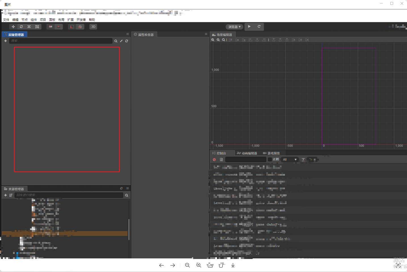This screenshot has height=272, width=407.
Task: Open the 属性检查器 panel menu
Action: (206, 34)
